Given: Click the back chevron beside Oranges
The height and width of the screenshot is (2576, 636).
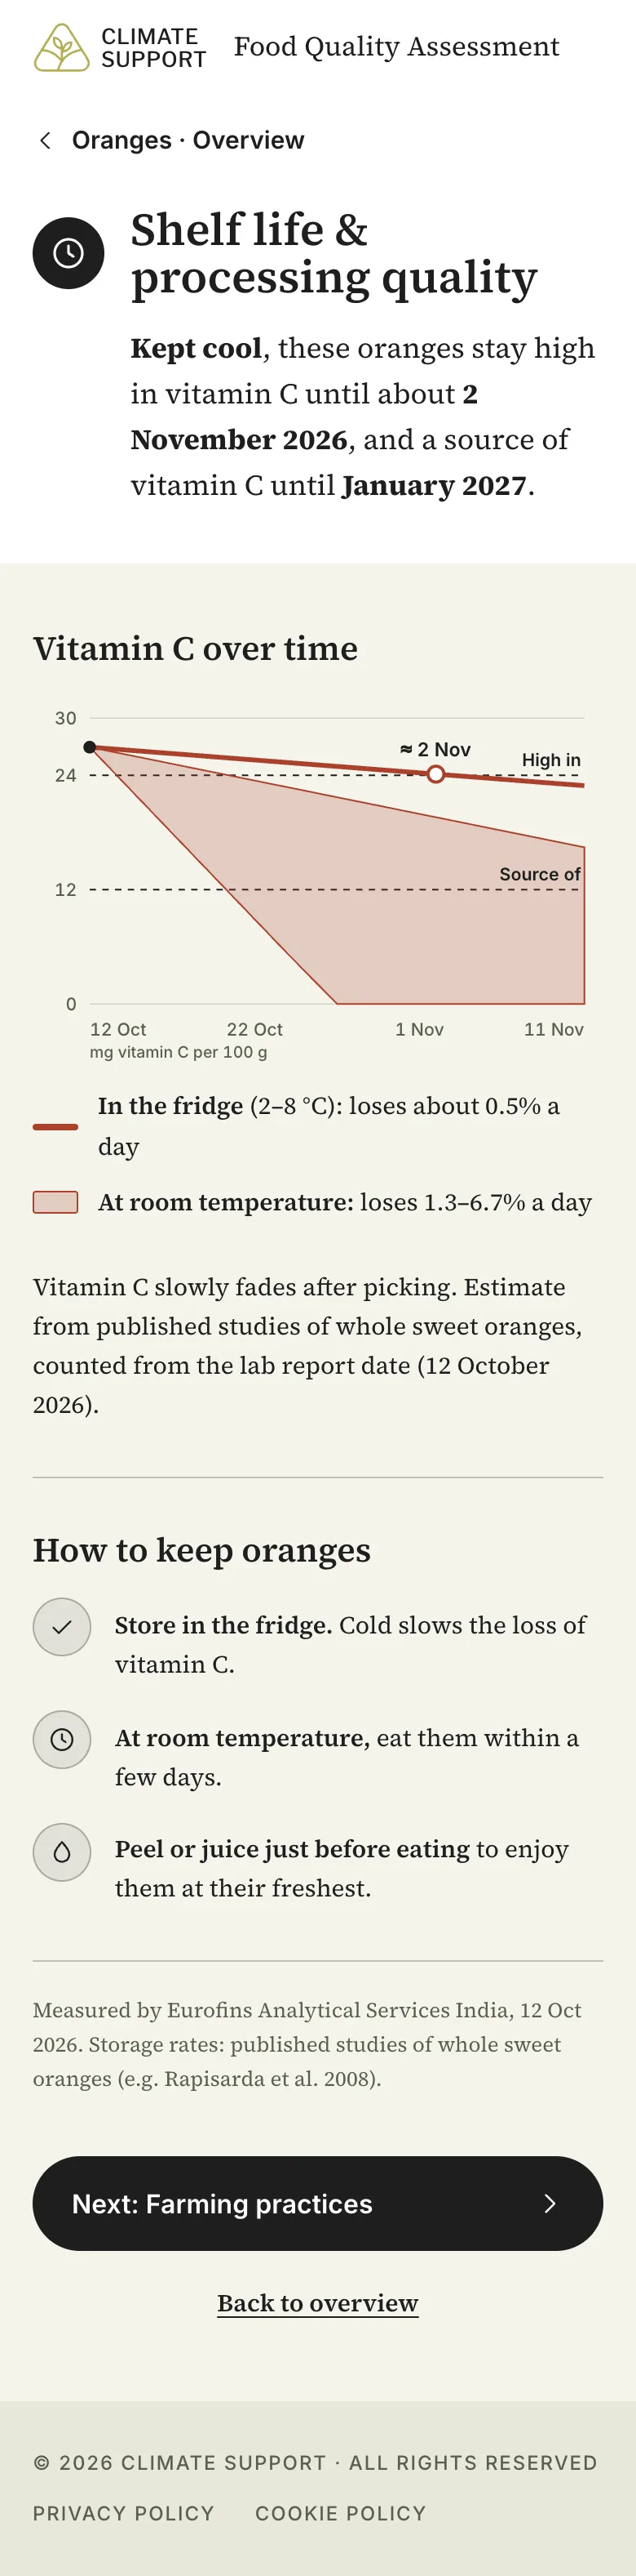Looking at the screenshot, I should click(x=45, y=140).
